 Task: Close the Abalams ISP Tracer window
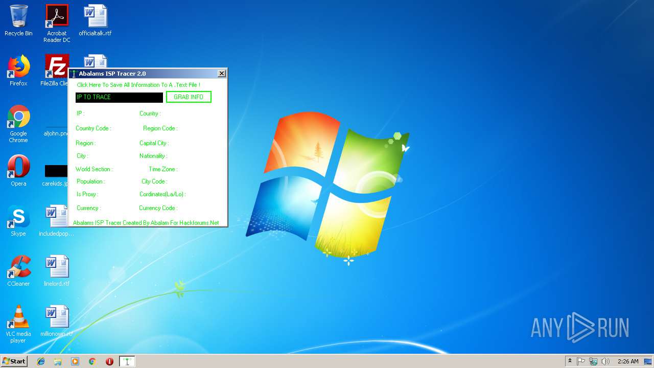pos(221,74)
